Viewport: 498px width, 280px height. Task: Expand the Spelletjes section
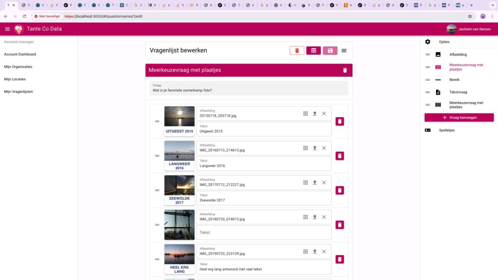pos(446,130)
